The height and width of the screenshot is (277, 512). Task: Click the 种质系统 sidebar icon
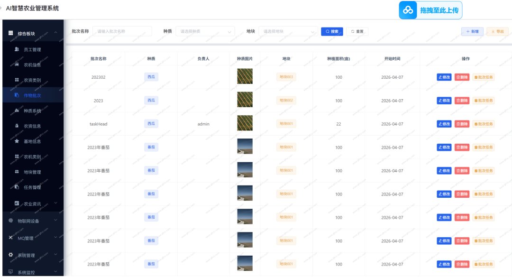click(17, 111)
